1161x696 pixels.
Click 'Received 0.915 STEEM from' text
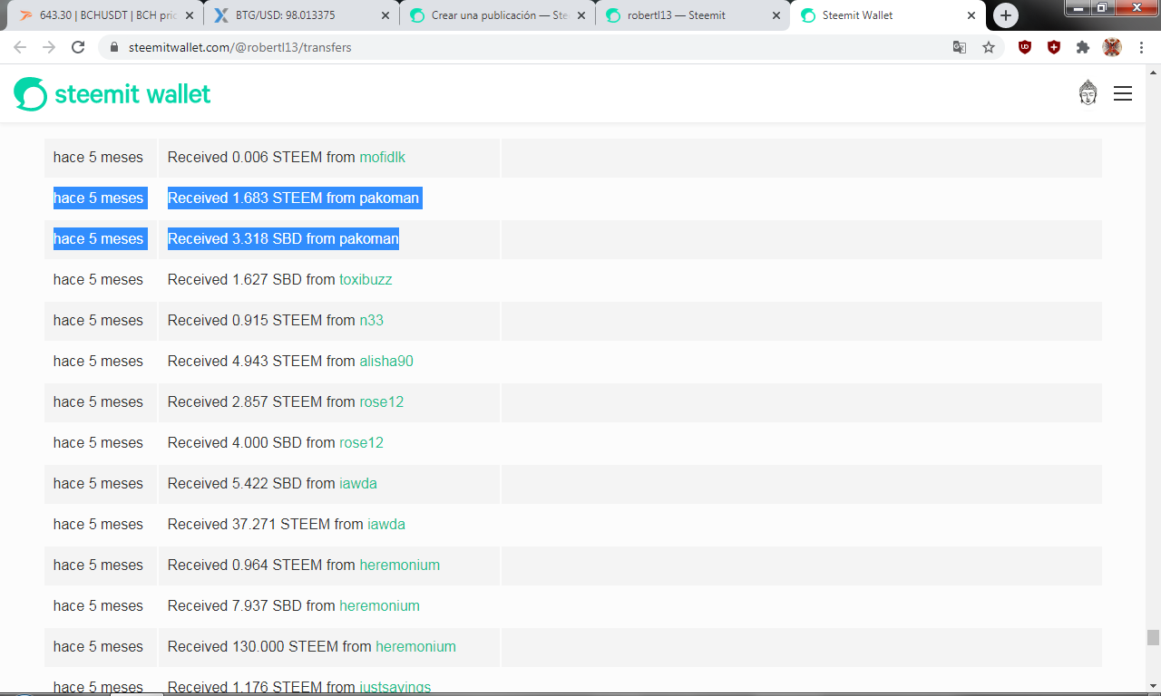(261, 320)
